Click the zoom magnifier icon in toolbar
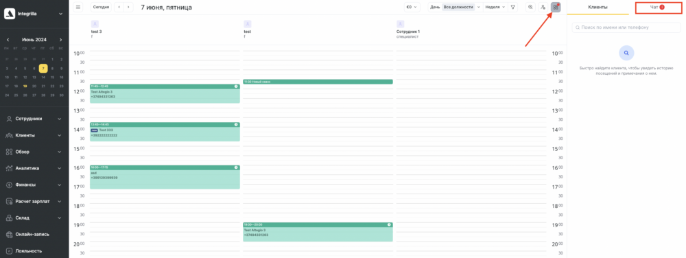686x258 pixels. (530, 7)
